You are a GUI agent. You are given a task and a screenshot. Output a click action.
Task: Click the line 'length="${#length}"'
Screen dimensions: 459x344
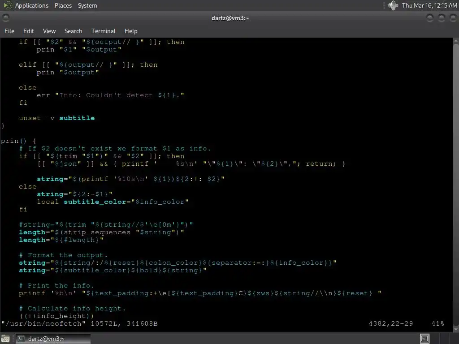(61, 240)
